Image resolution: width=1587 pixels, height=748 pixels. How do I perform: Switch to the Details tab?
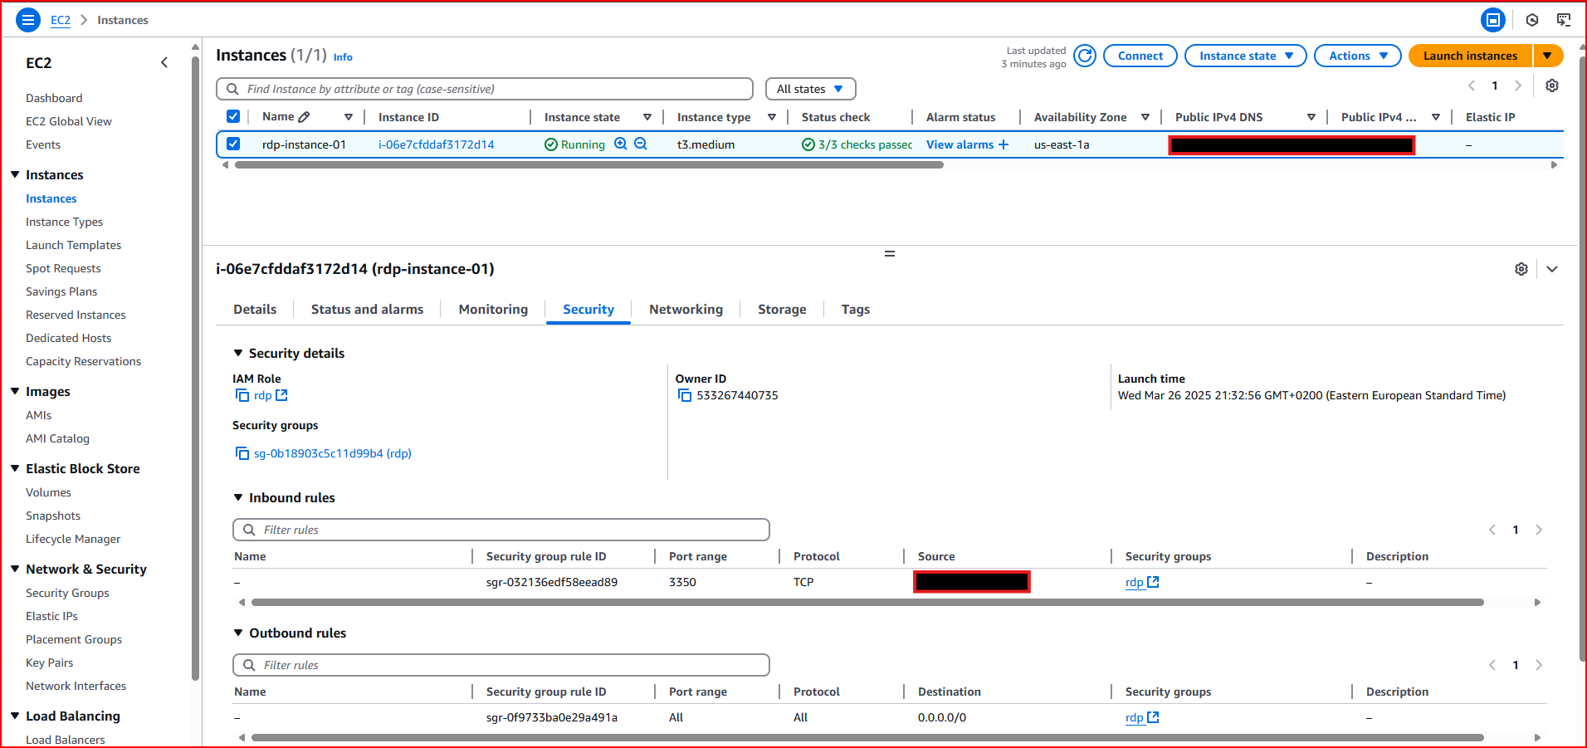(255, 309)
